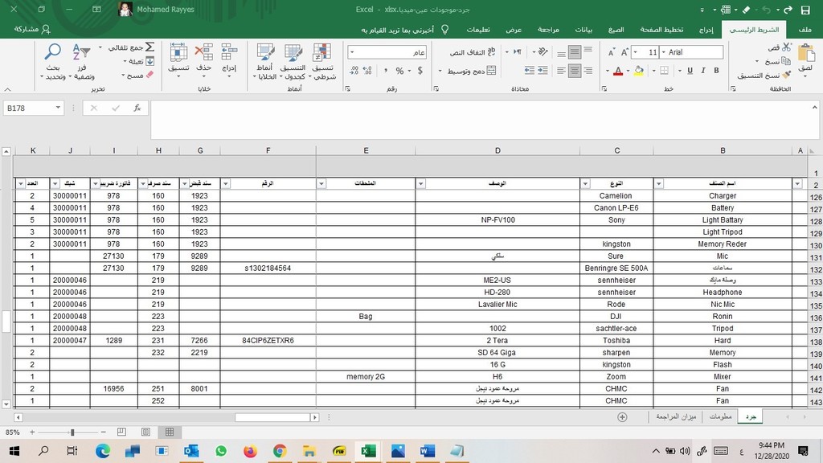Switch to the Formulas (الصيغ) tab
Viewport: 823px width, 463px height.
click(x=616, y=30)
